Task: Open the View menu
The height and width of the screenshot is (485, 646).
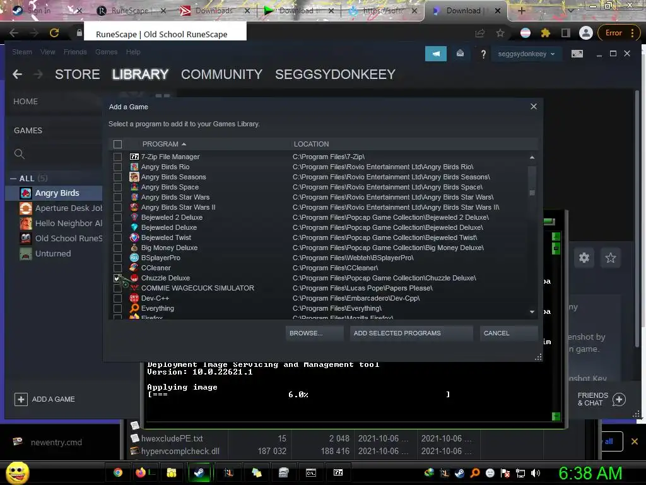Action: point(48,52)
